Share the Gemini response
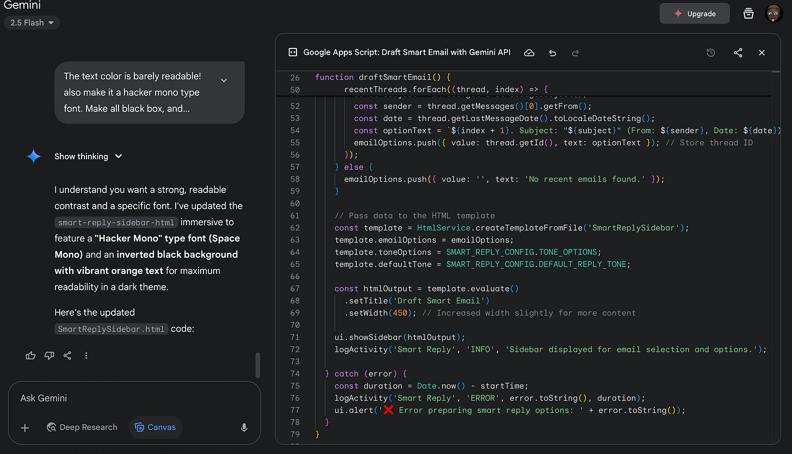The image size is (792, 454). pos(67,355)
